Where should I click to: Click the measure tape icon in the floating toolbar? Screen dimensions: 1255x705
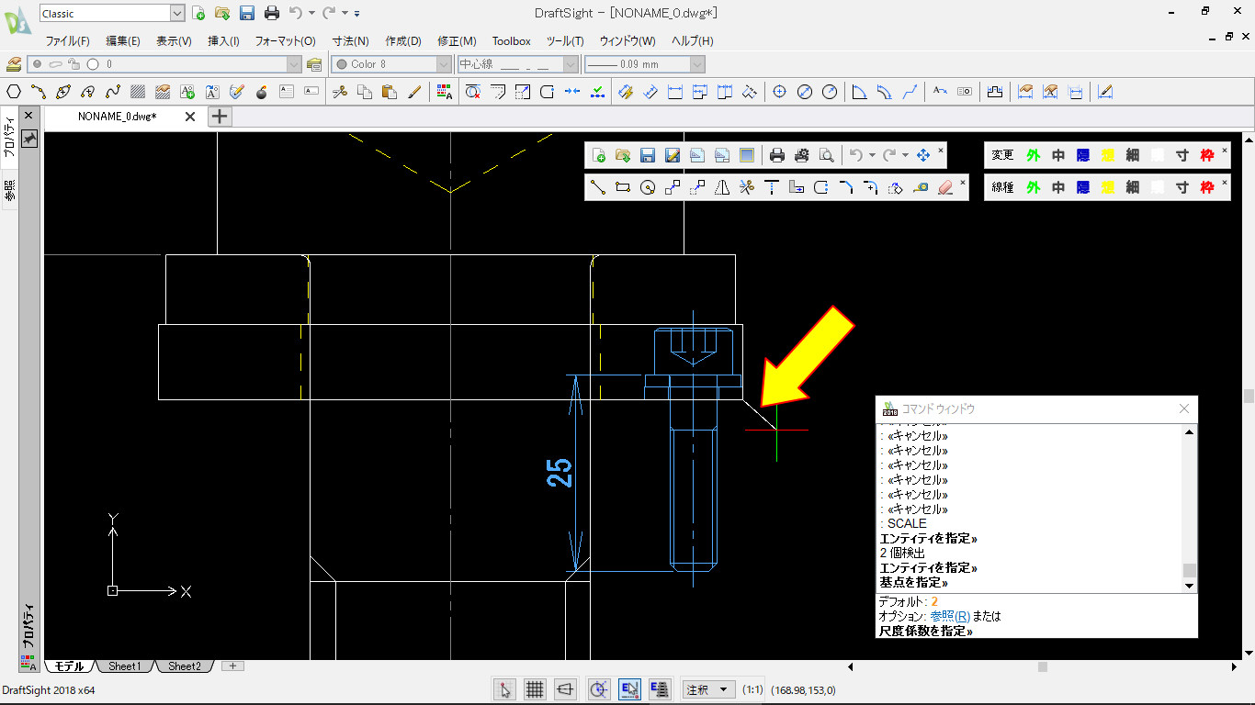click(921, 187)
